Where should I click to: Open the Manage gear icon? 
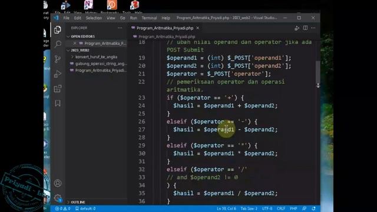click(58, 198)
